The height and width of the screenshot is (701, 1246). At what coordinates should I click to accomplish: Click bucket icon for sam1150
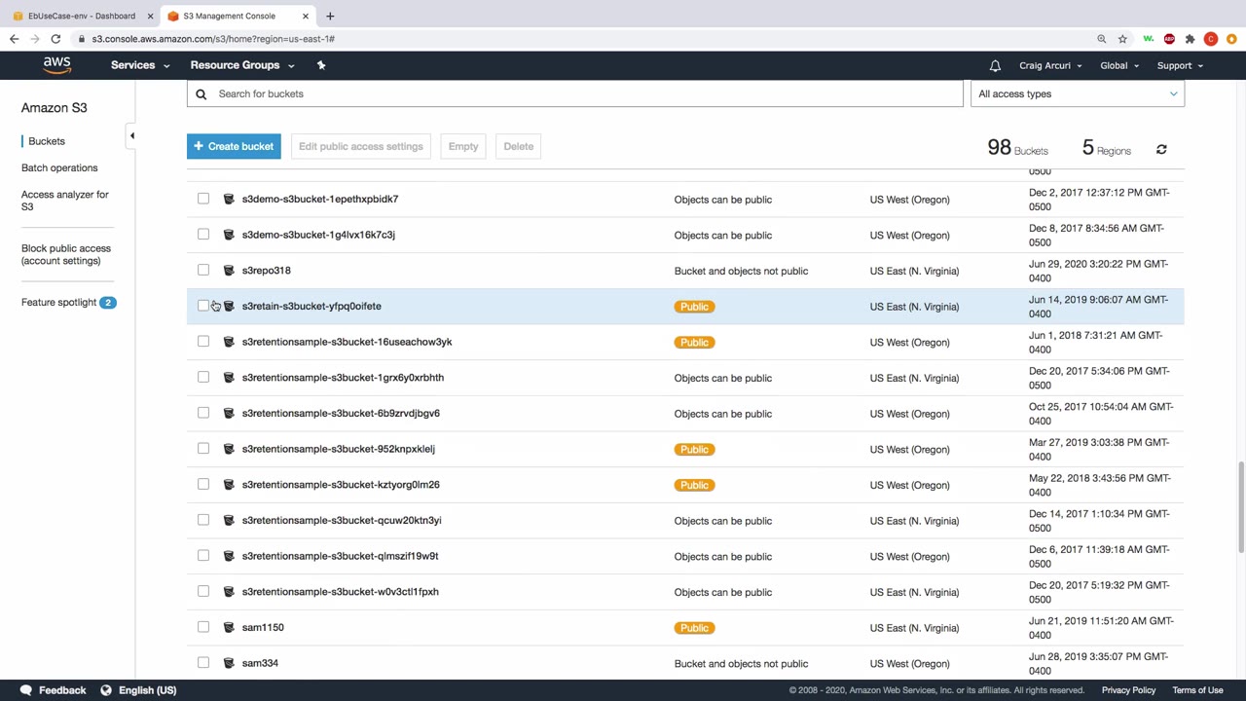click(x=229, y=627)
